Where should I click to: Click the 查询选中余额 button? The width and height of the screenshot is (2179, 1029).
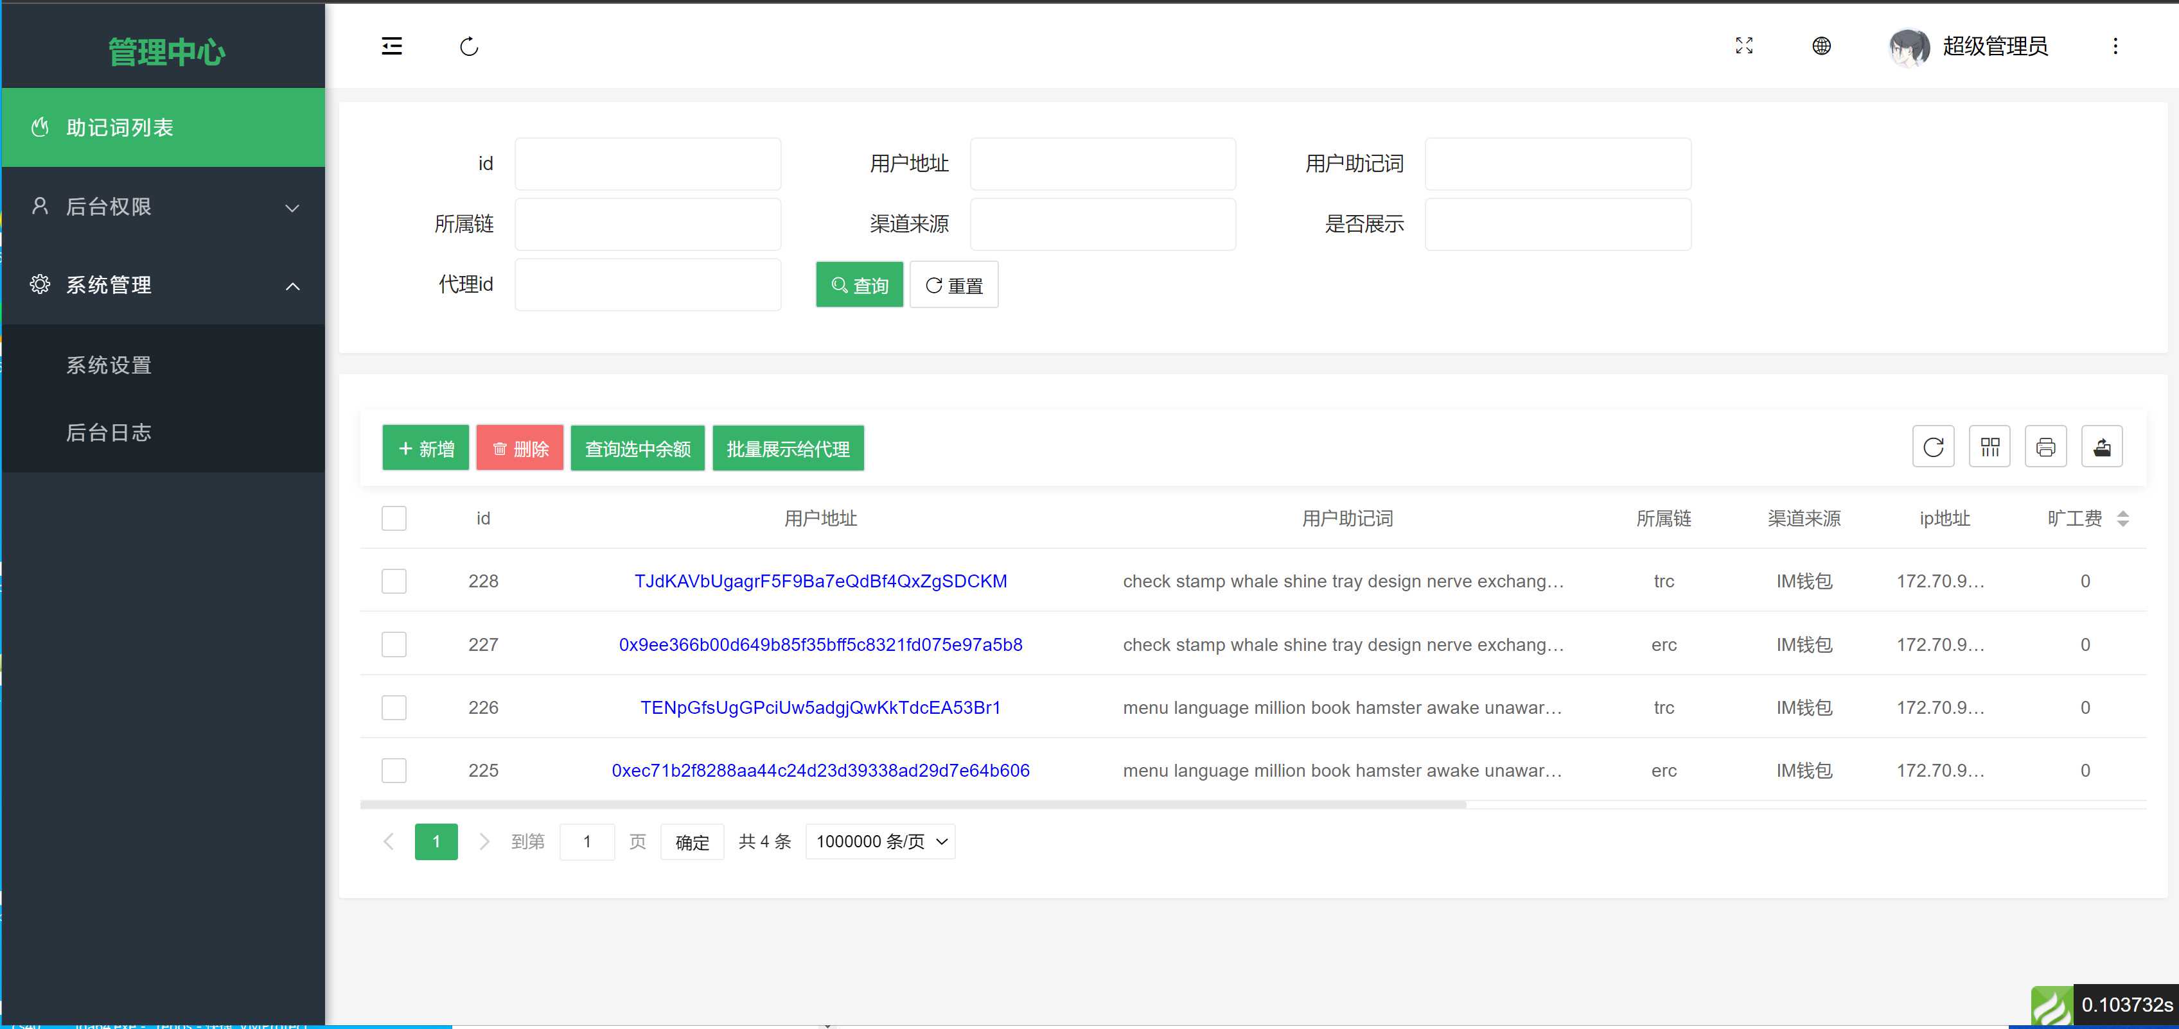coord(638,448)
